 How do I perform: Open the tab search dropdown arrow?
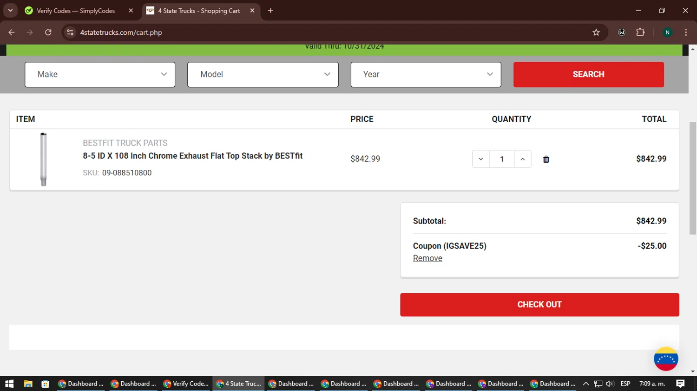[x=10, y=11]
